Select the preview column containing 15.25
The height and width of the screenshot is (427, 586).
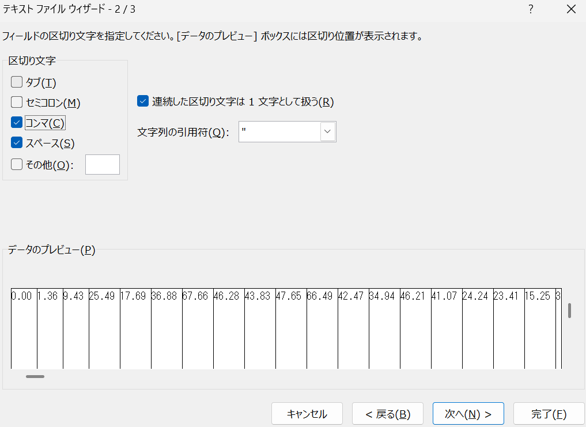click(x=540, y=328)
